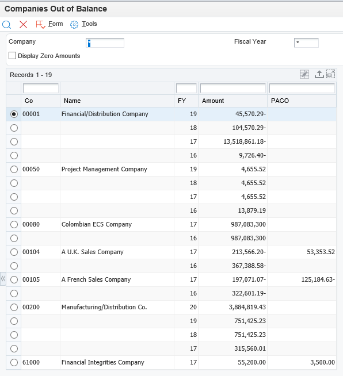This screenshot has width=343, height=376.
Task: Maximize the grid with the expand icon
Action: (330, 74)
